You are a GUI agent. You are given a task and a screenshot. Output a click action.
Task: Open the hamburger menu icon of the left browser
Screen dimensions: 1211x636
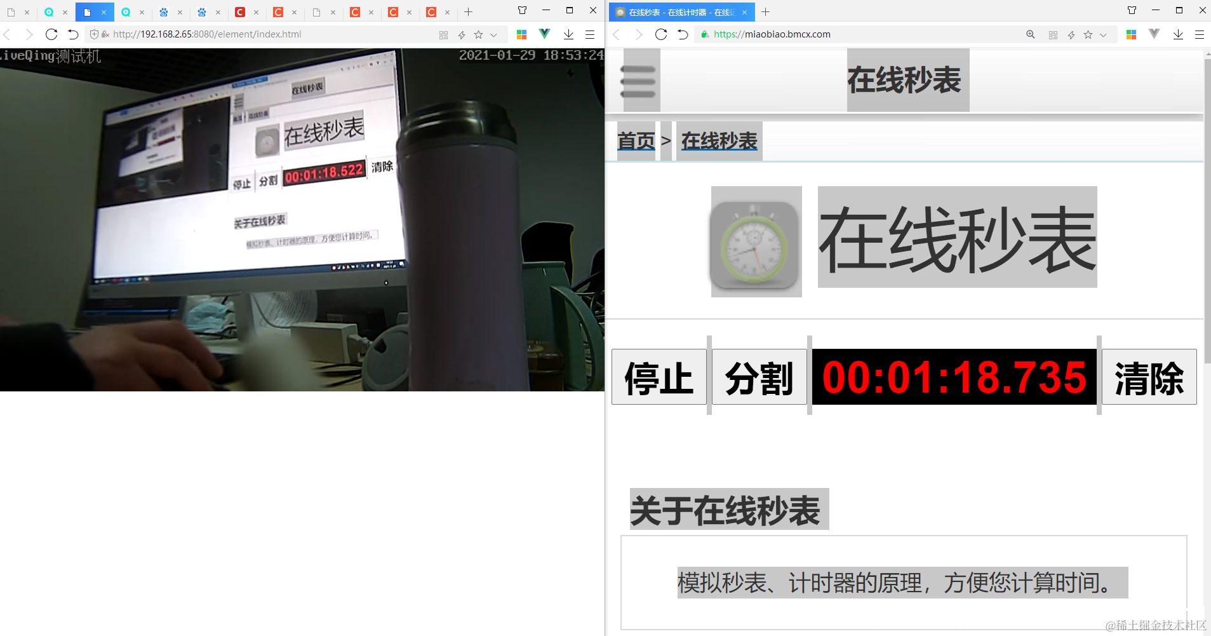[x=591, y=34]
